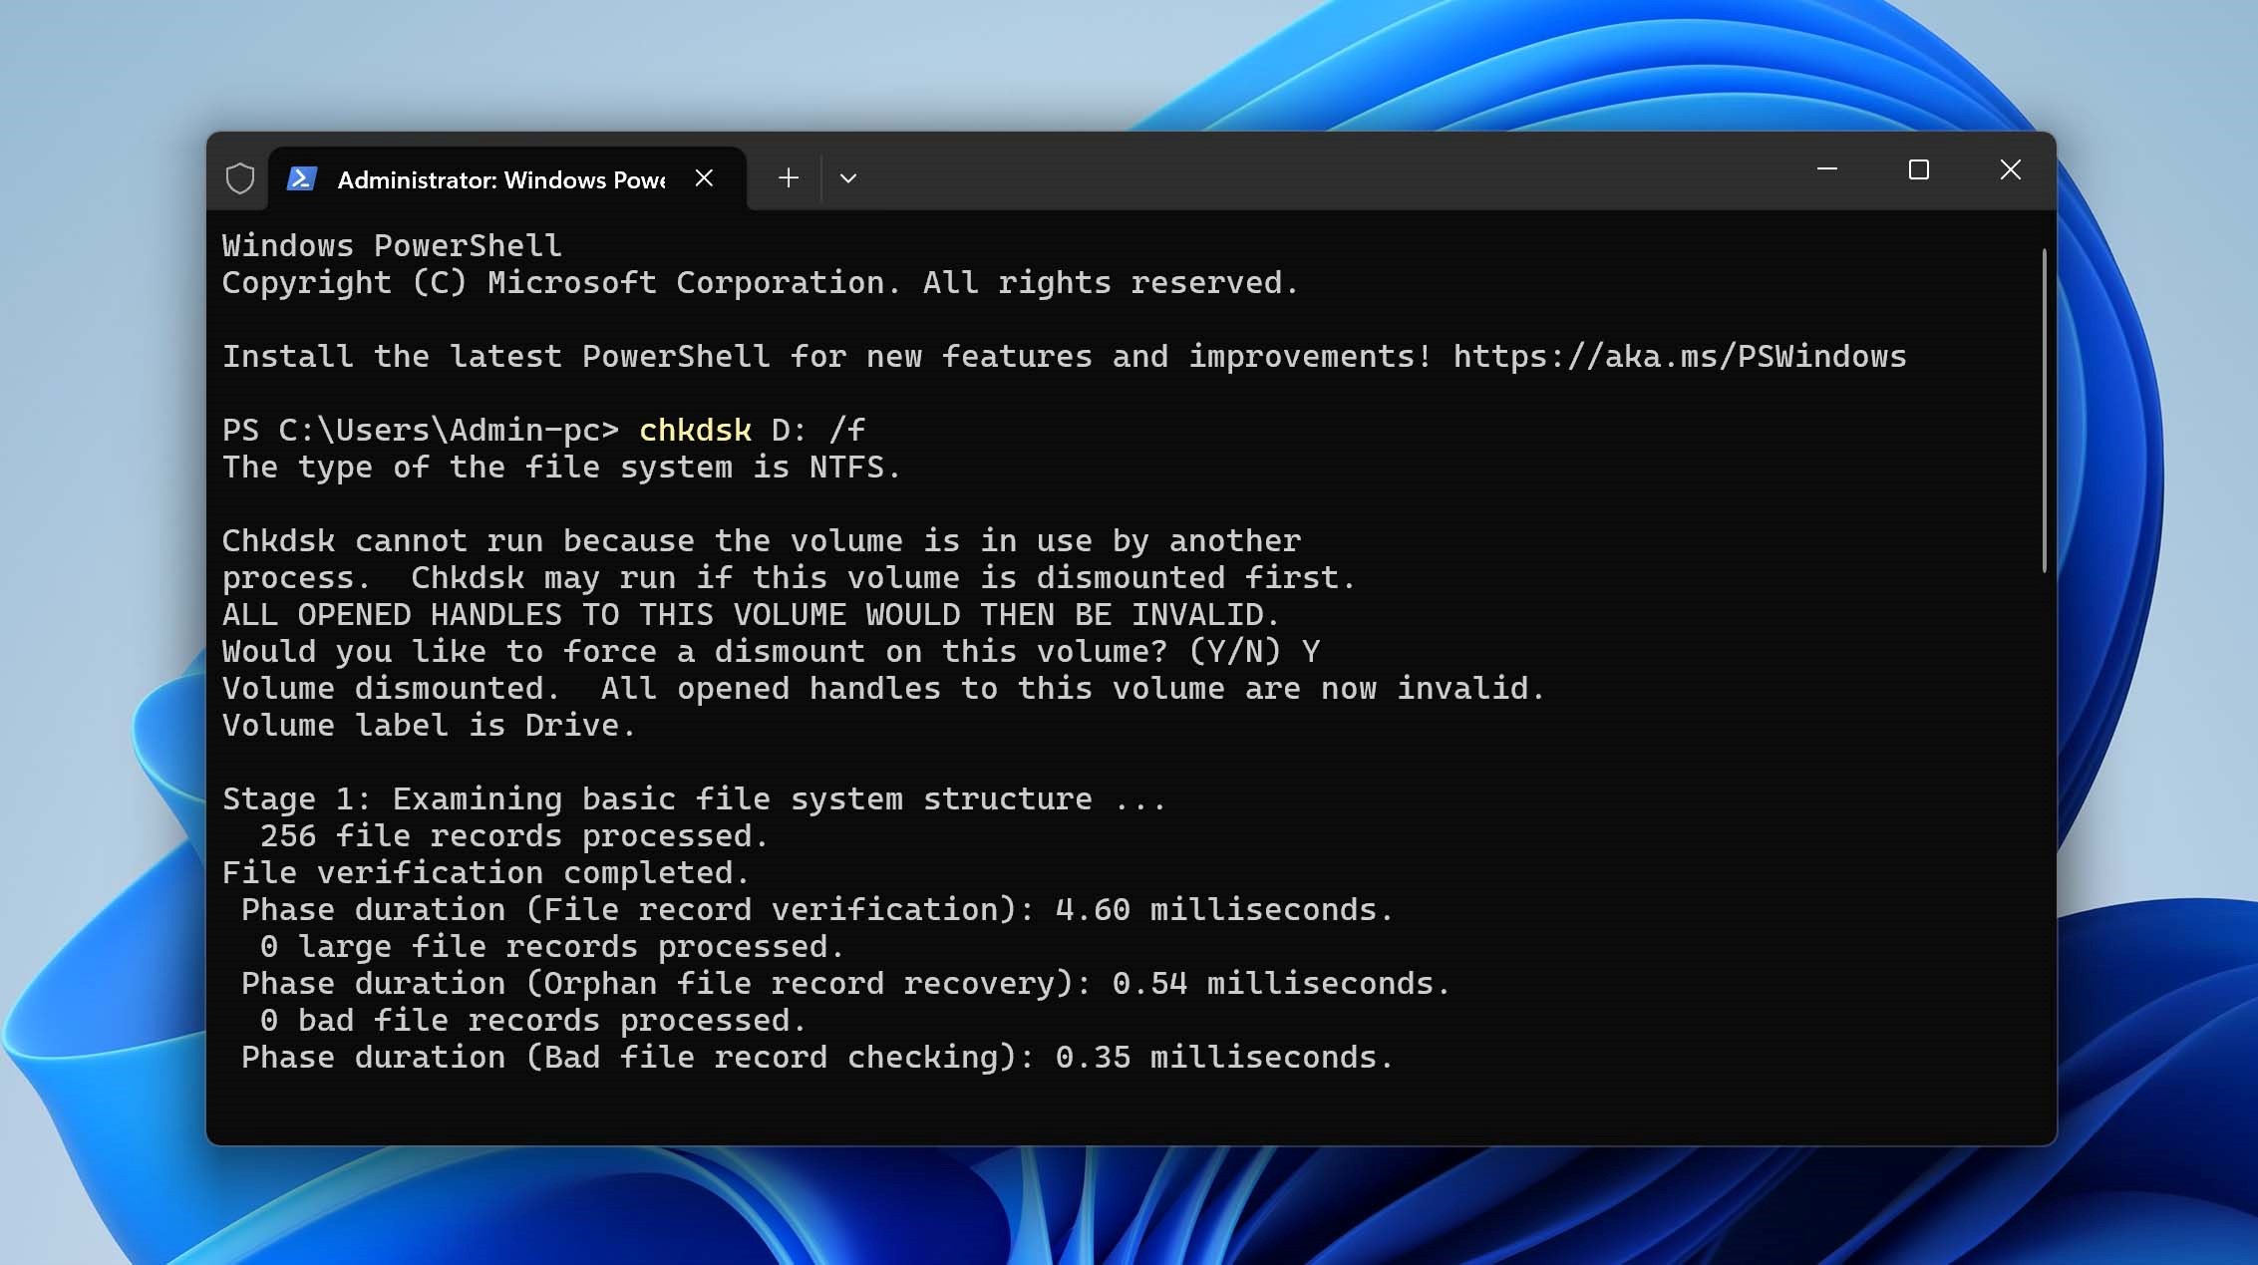
Task: Click the 'Bad file record checking' duration line
Action: (817, 1057)
